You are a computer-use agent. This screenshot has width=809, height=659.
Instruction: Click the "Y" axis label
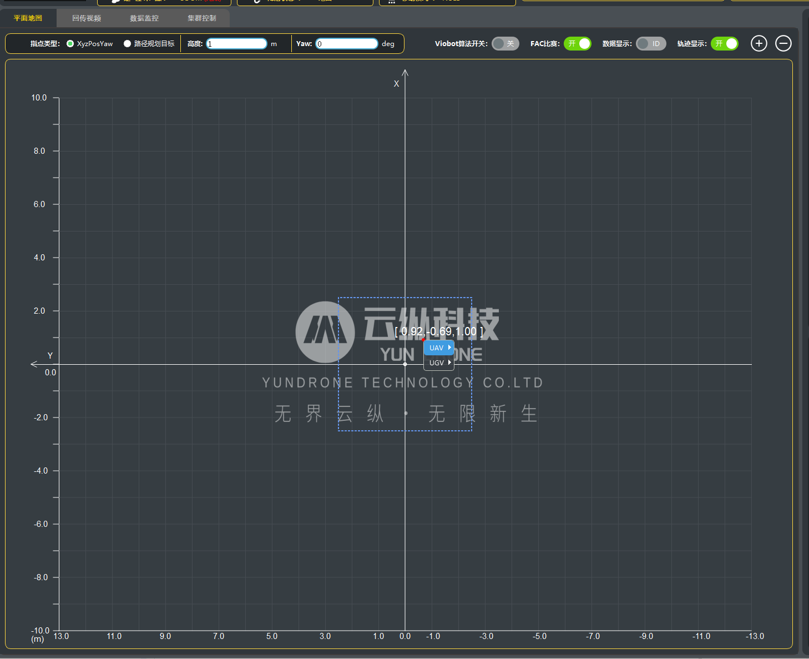click(50, 356)
